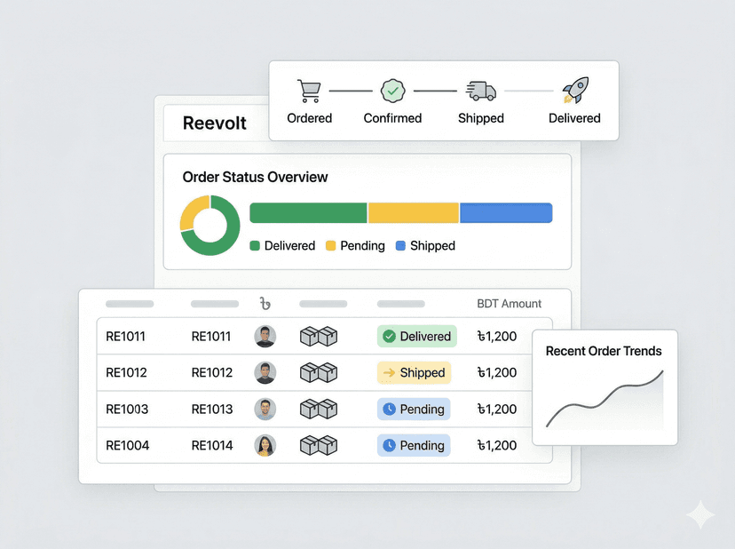Open the first RE1012 order ID cell
Image resolution: width=735 pixels, height=549 pixels.
[127, 372]
